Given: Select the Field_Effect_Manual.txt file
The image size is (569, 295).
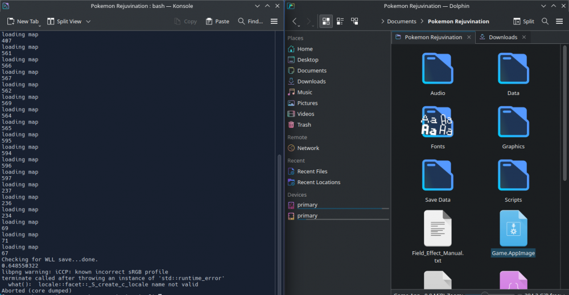Looking at the screenshot, I should 438,237.
